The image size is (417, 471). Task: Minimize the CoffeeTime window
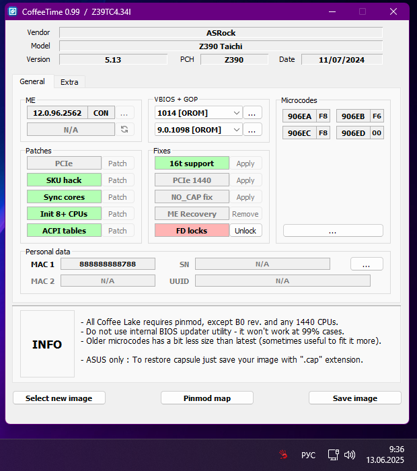tap(332, 11)
